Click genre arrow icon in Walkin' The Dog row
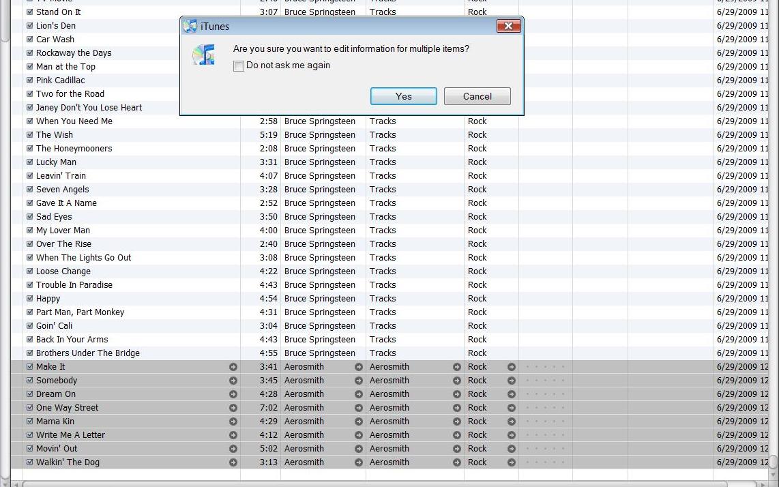 511,462
